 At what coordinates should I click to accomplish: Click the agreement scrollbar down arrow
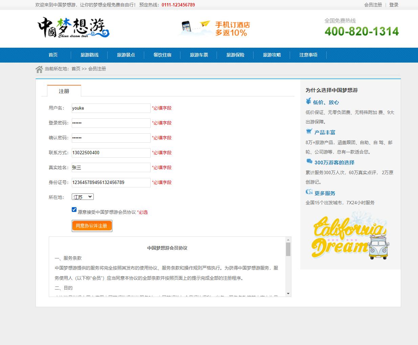(x=288, y=294)
